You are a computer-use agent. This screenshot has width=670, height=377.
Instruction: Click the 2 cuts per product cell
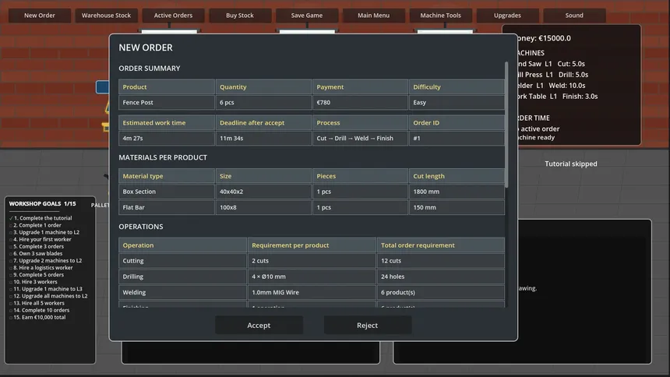tap(312, 261)
